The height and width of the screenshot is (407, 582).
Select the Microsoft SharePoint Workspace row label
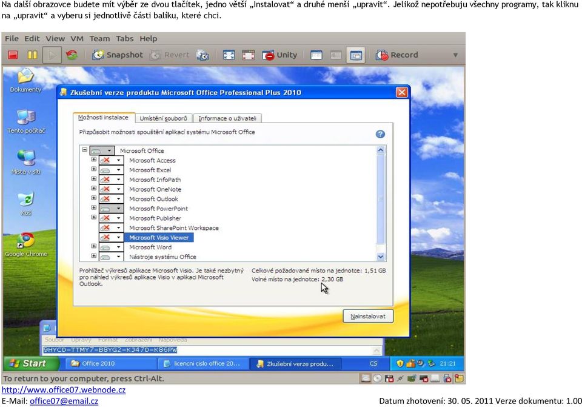click(x=174, y=228)
